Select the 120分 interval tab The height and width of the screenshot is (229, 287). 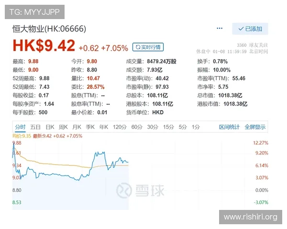[x=120, y=127]
